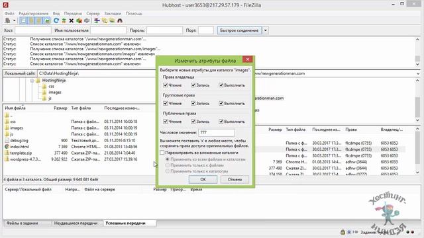
Task: Switch to Неудавшиеся передачи tab
Action: pyautogui.click(x=76, y=223)
